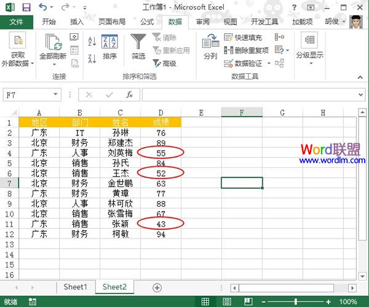
Task: Sort descending Z to A
Action: tap(92, 58)
